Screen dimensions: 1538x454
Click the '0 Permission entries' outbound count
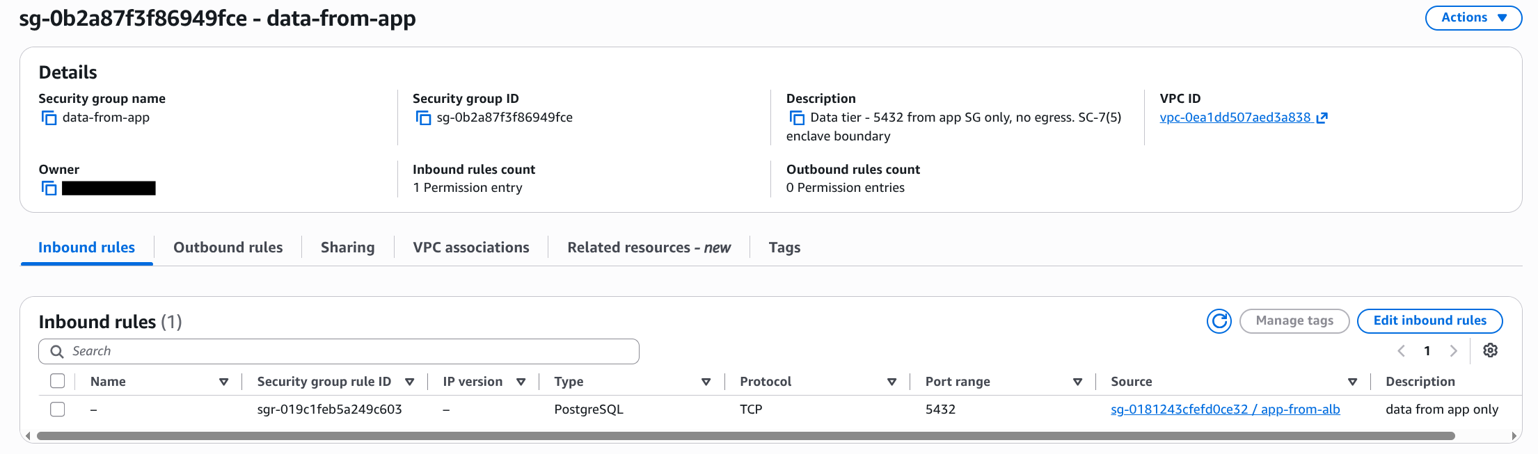pyautogui.click(x=845, y=188)
